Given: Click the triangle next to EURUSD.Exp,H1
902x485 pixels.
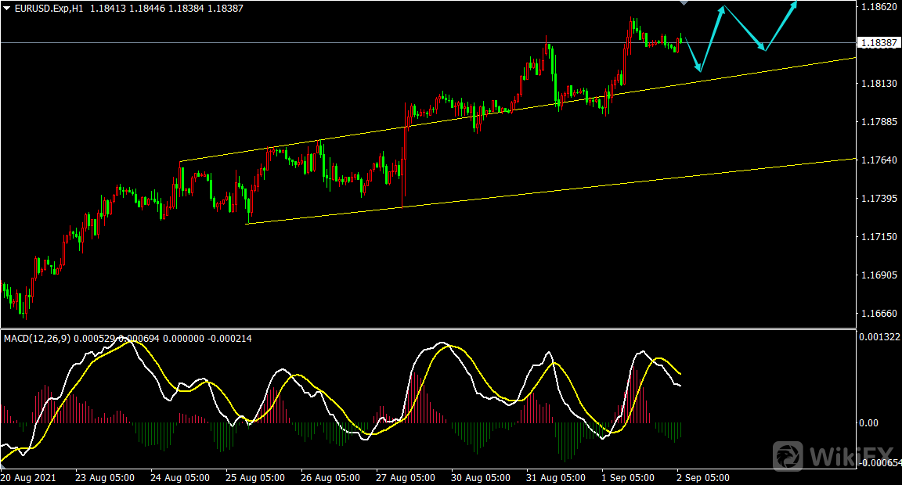Looking at the screenshot, I should tap(7, 8).
